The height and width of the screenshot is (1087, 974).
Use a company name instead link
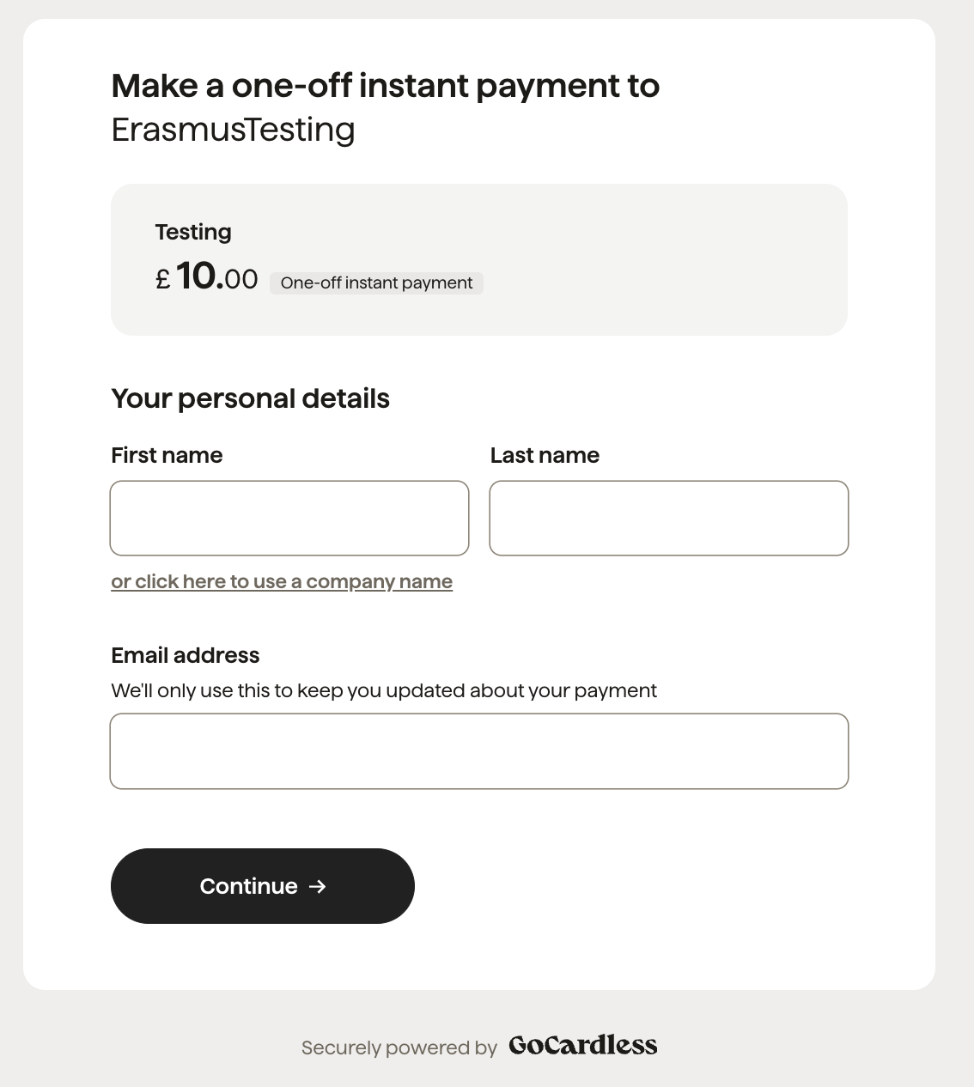tap(282, 581)
